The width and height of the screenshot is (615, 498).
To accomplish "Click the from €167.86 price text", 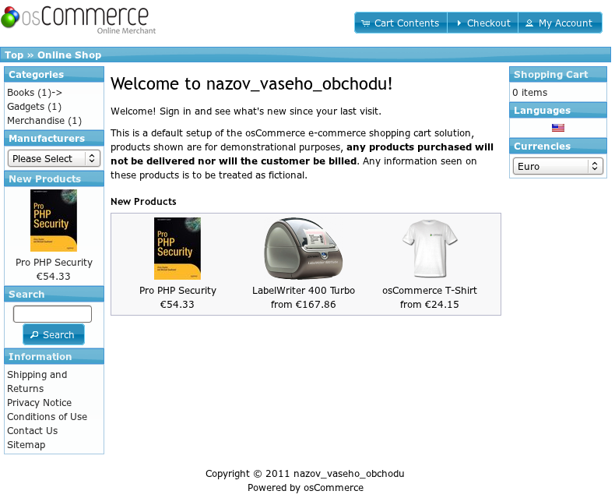I will [303, 305].
